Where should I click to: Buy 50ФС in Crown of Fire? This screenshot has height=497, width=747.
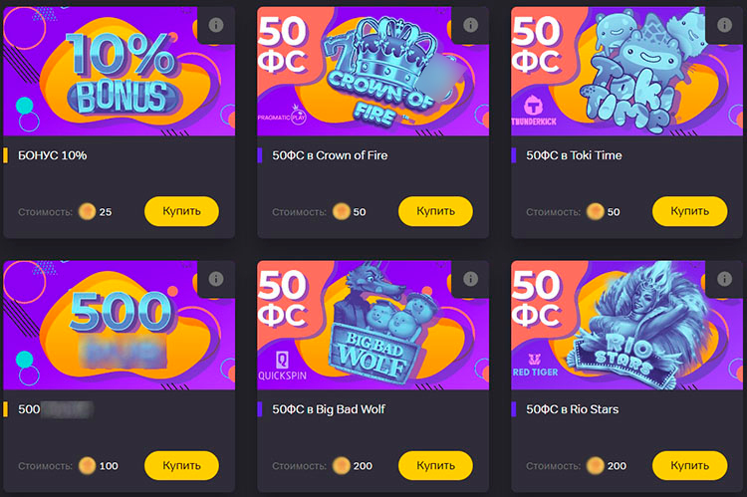tap(435, 211)
